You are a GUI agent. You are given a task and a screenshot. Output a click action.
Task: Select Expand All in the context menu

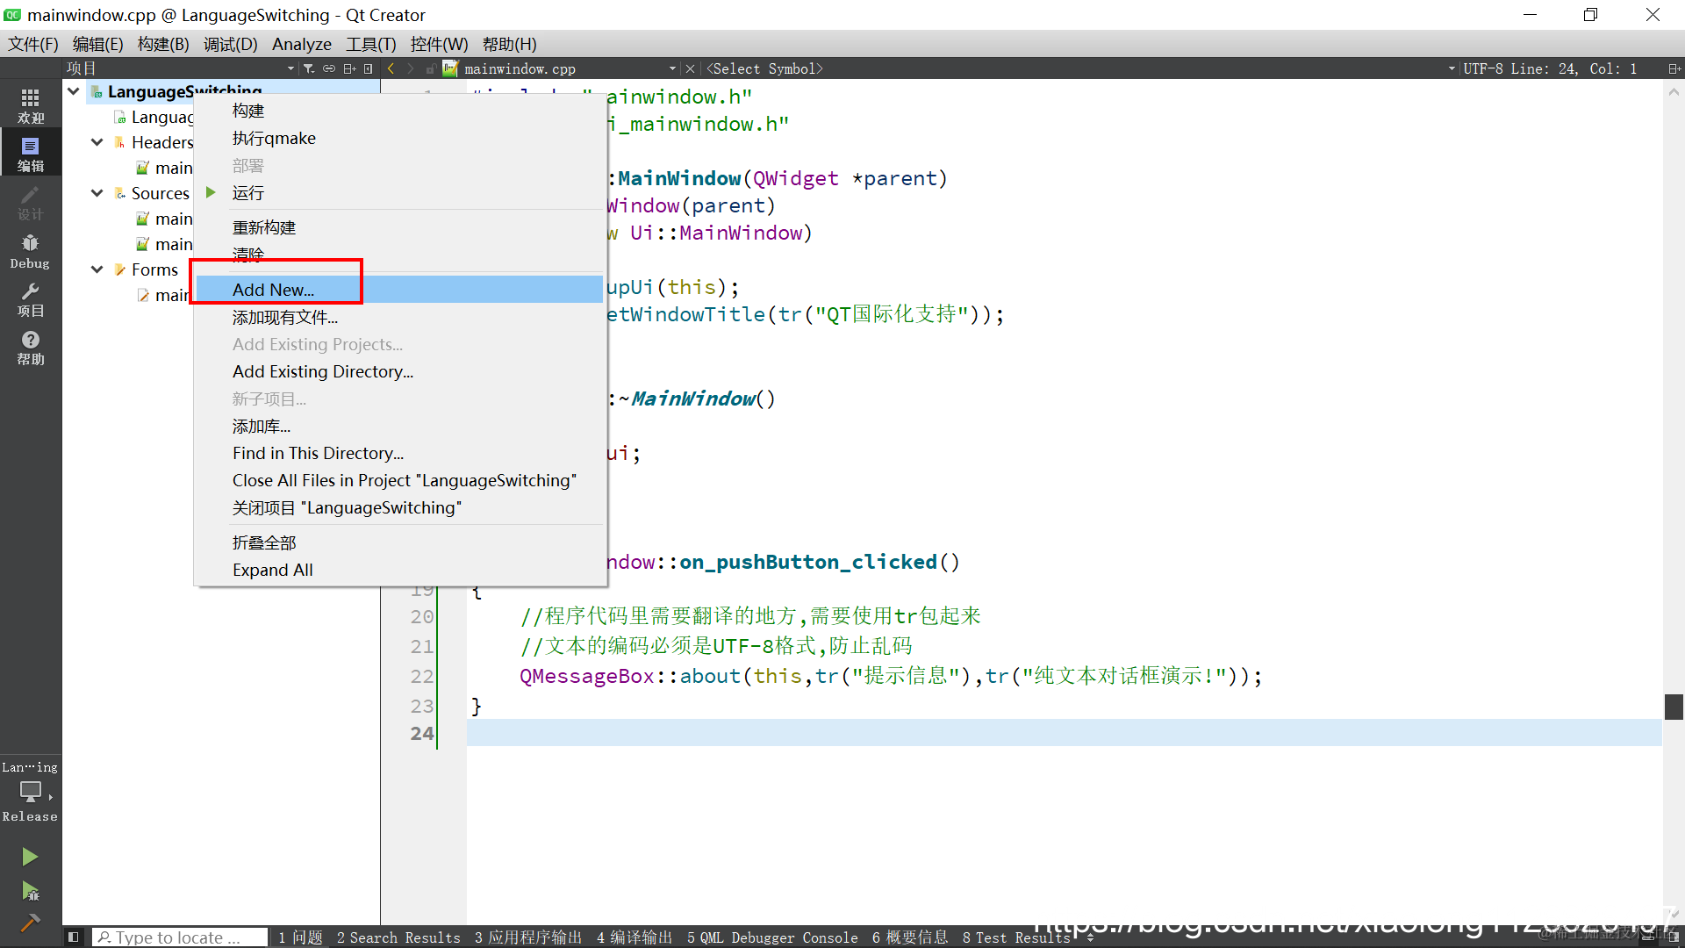(x=400, y=570)
